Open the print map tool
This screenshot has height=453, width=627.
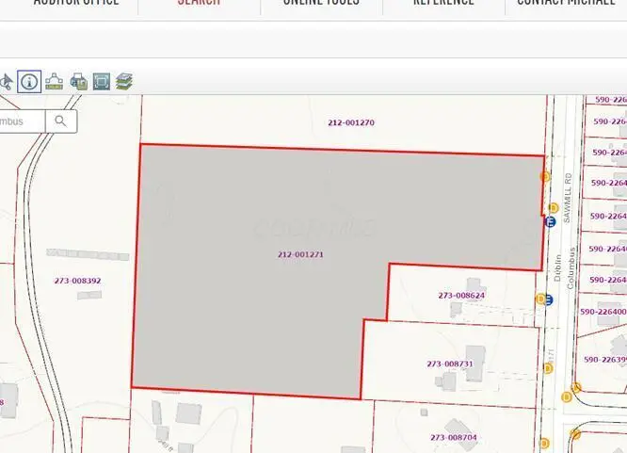[x=79, y=82]
